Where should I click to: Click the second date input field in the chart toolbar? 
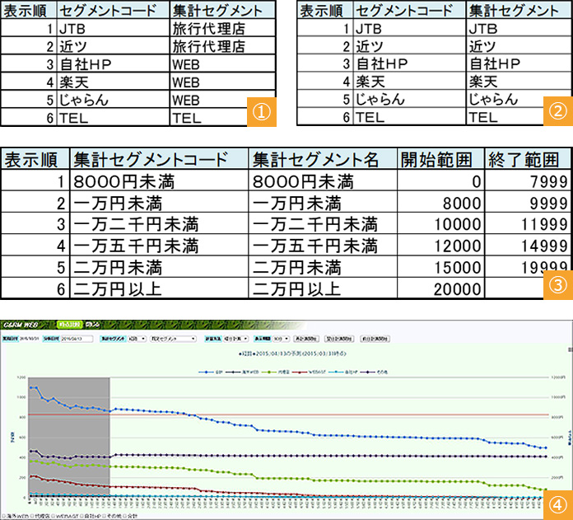tap(77, 339)
